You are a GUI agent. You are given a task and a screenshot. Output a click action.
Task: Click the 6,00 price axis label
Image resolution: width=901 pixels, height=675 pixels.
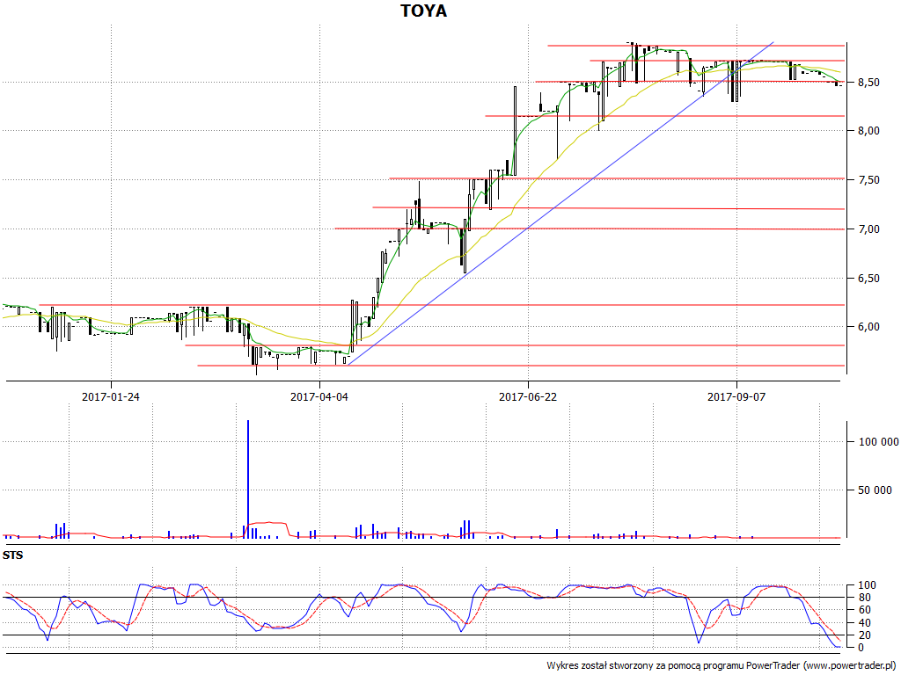point(868,327)
